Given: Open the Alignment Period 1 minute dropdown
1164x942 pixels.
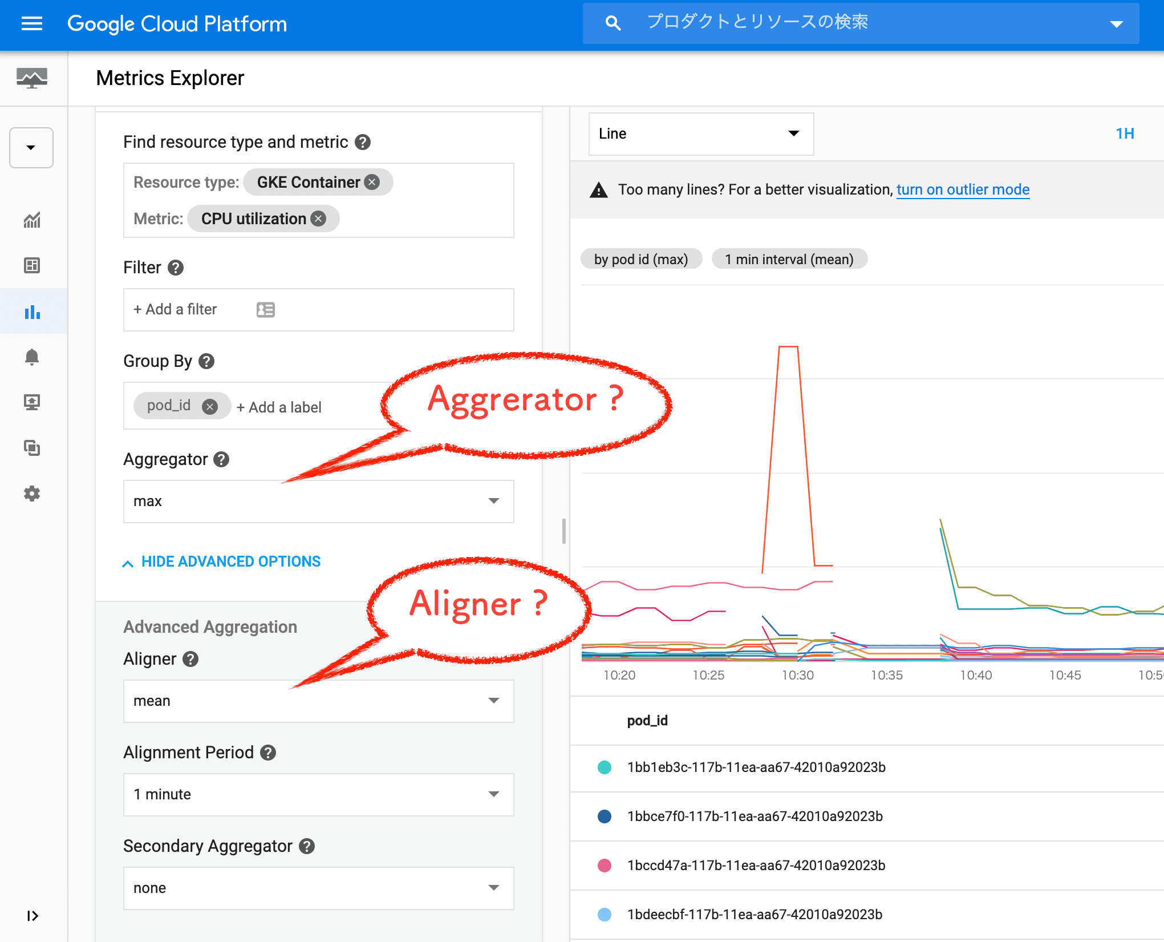Looking at the screenshot, I should pyautogui.click(x=319, y=795).
